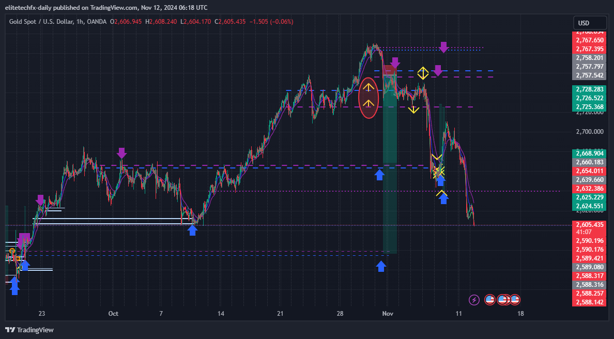
Task: Click the 2,725.368 price label
Action: [590, 107]
